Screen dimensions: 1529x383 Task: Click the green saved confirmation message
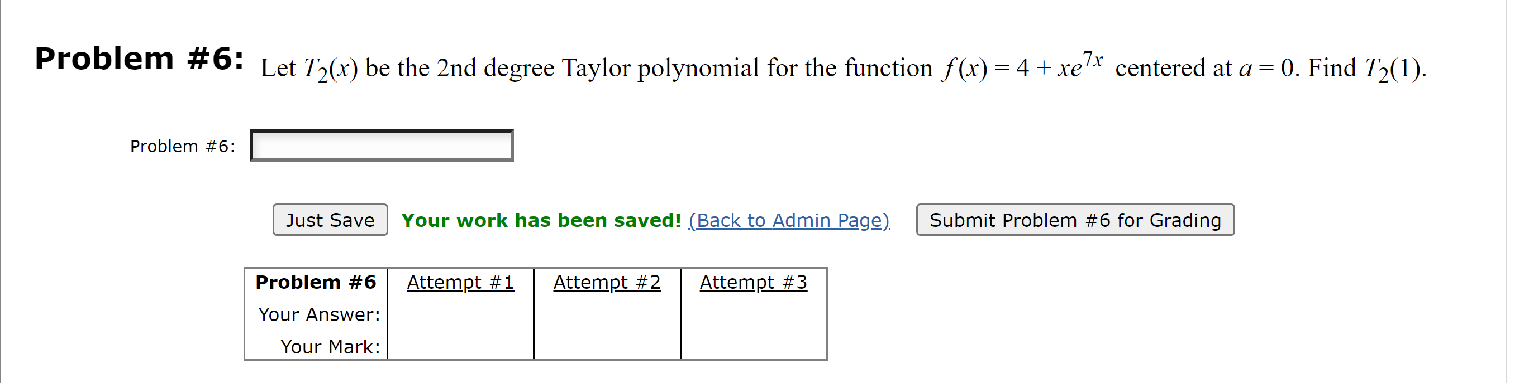coord(540,220)
